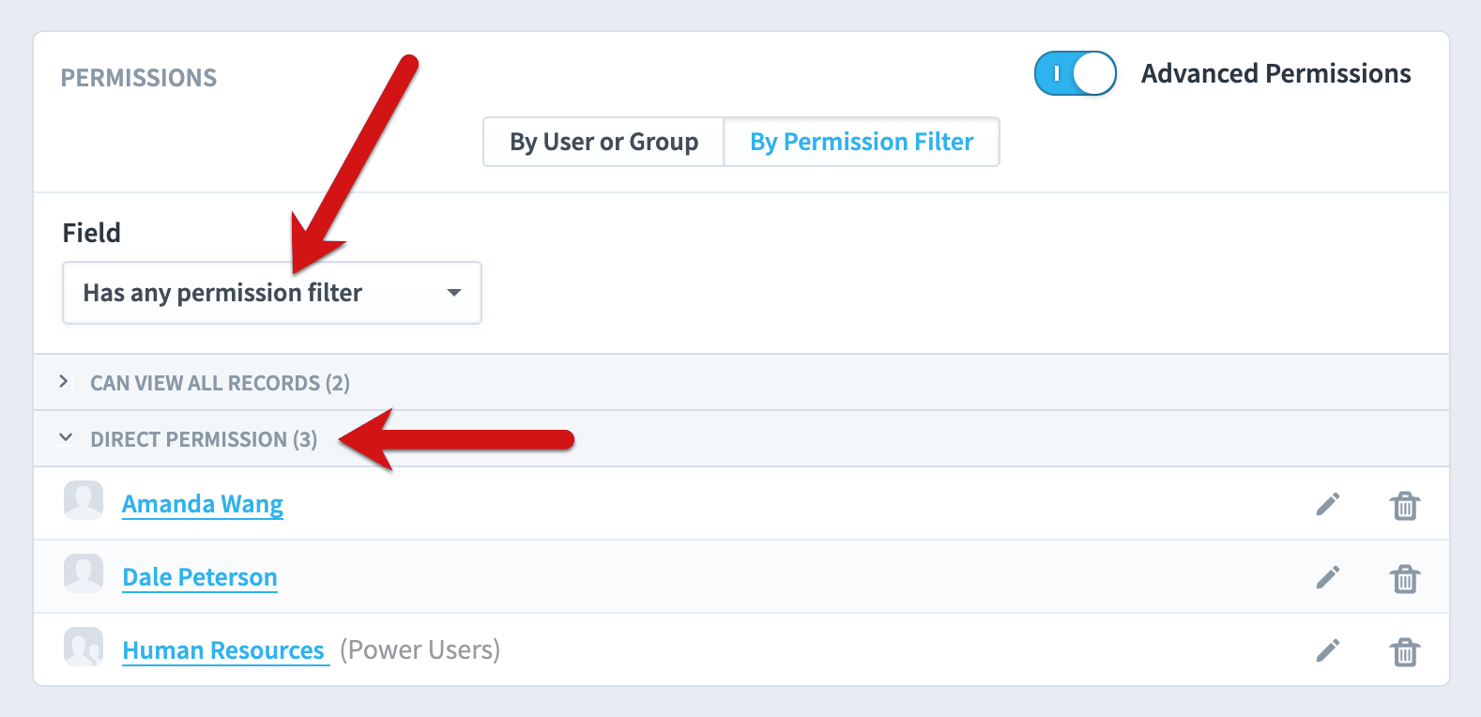Delete Dale Peterson's permission with trash icon
Screen dimensions: 1481x717
[1405, 578]
